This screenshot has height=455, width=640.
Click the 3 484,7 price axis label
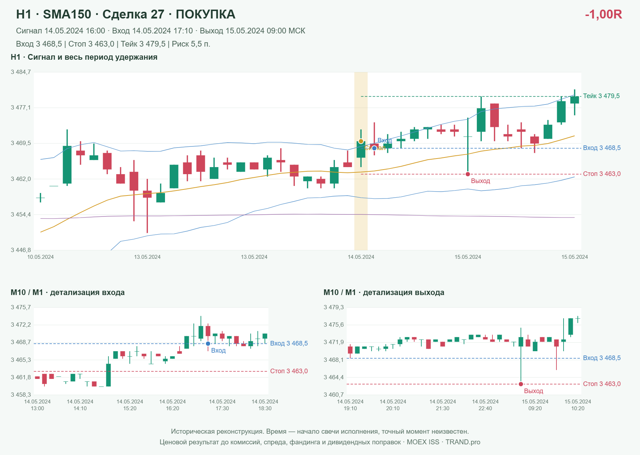tap(21, 72)
